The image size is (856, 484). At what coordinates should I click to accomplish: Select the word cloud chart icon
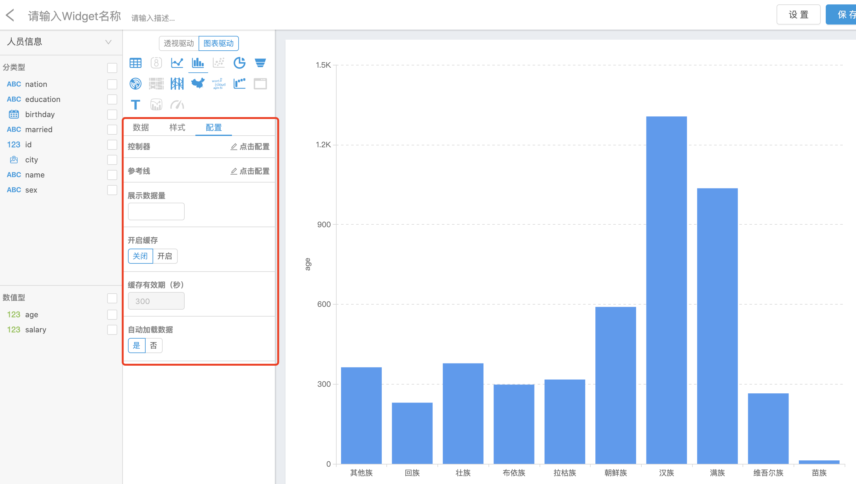[x=219, y=83]
